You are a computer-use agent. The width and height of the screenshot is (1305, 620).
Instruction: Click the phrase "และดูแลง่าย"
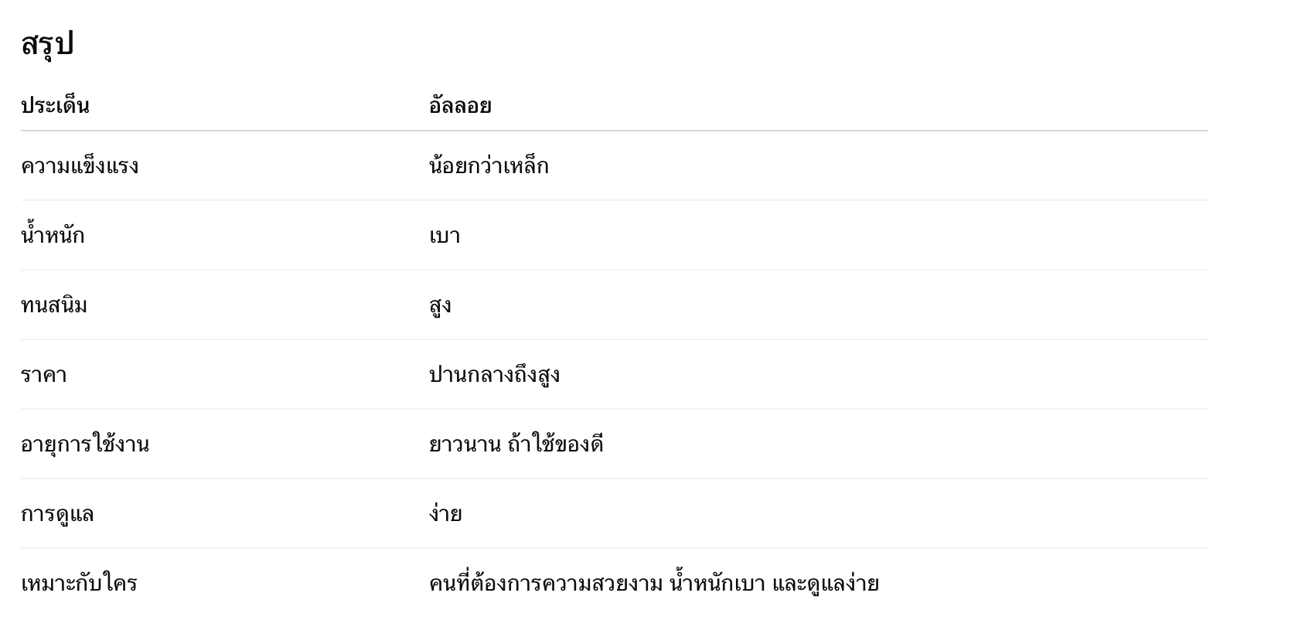pos(826,583)
